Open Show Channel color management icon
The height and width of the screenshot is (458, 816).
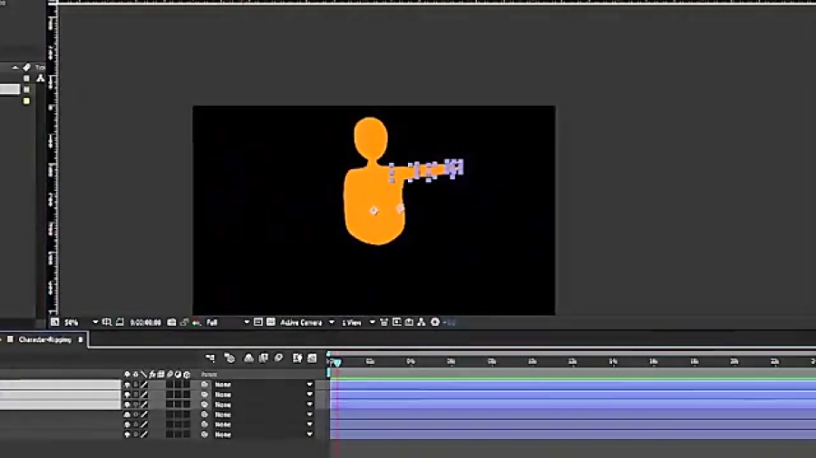pos(197,322)
